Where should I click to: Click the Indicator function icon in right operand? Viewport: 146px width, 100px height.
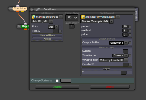[83, 17]
